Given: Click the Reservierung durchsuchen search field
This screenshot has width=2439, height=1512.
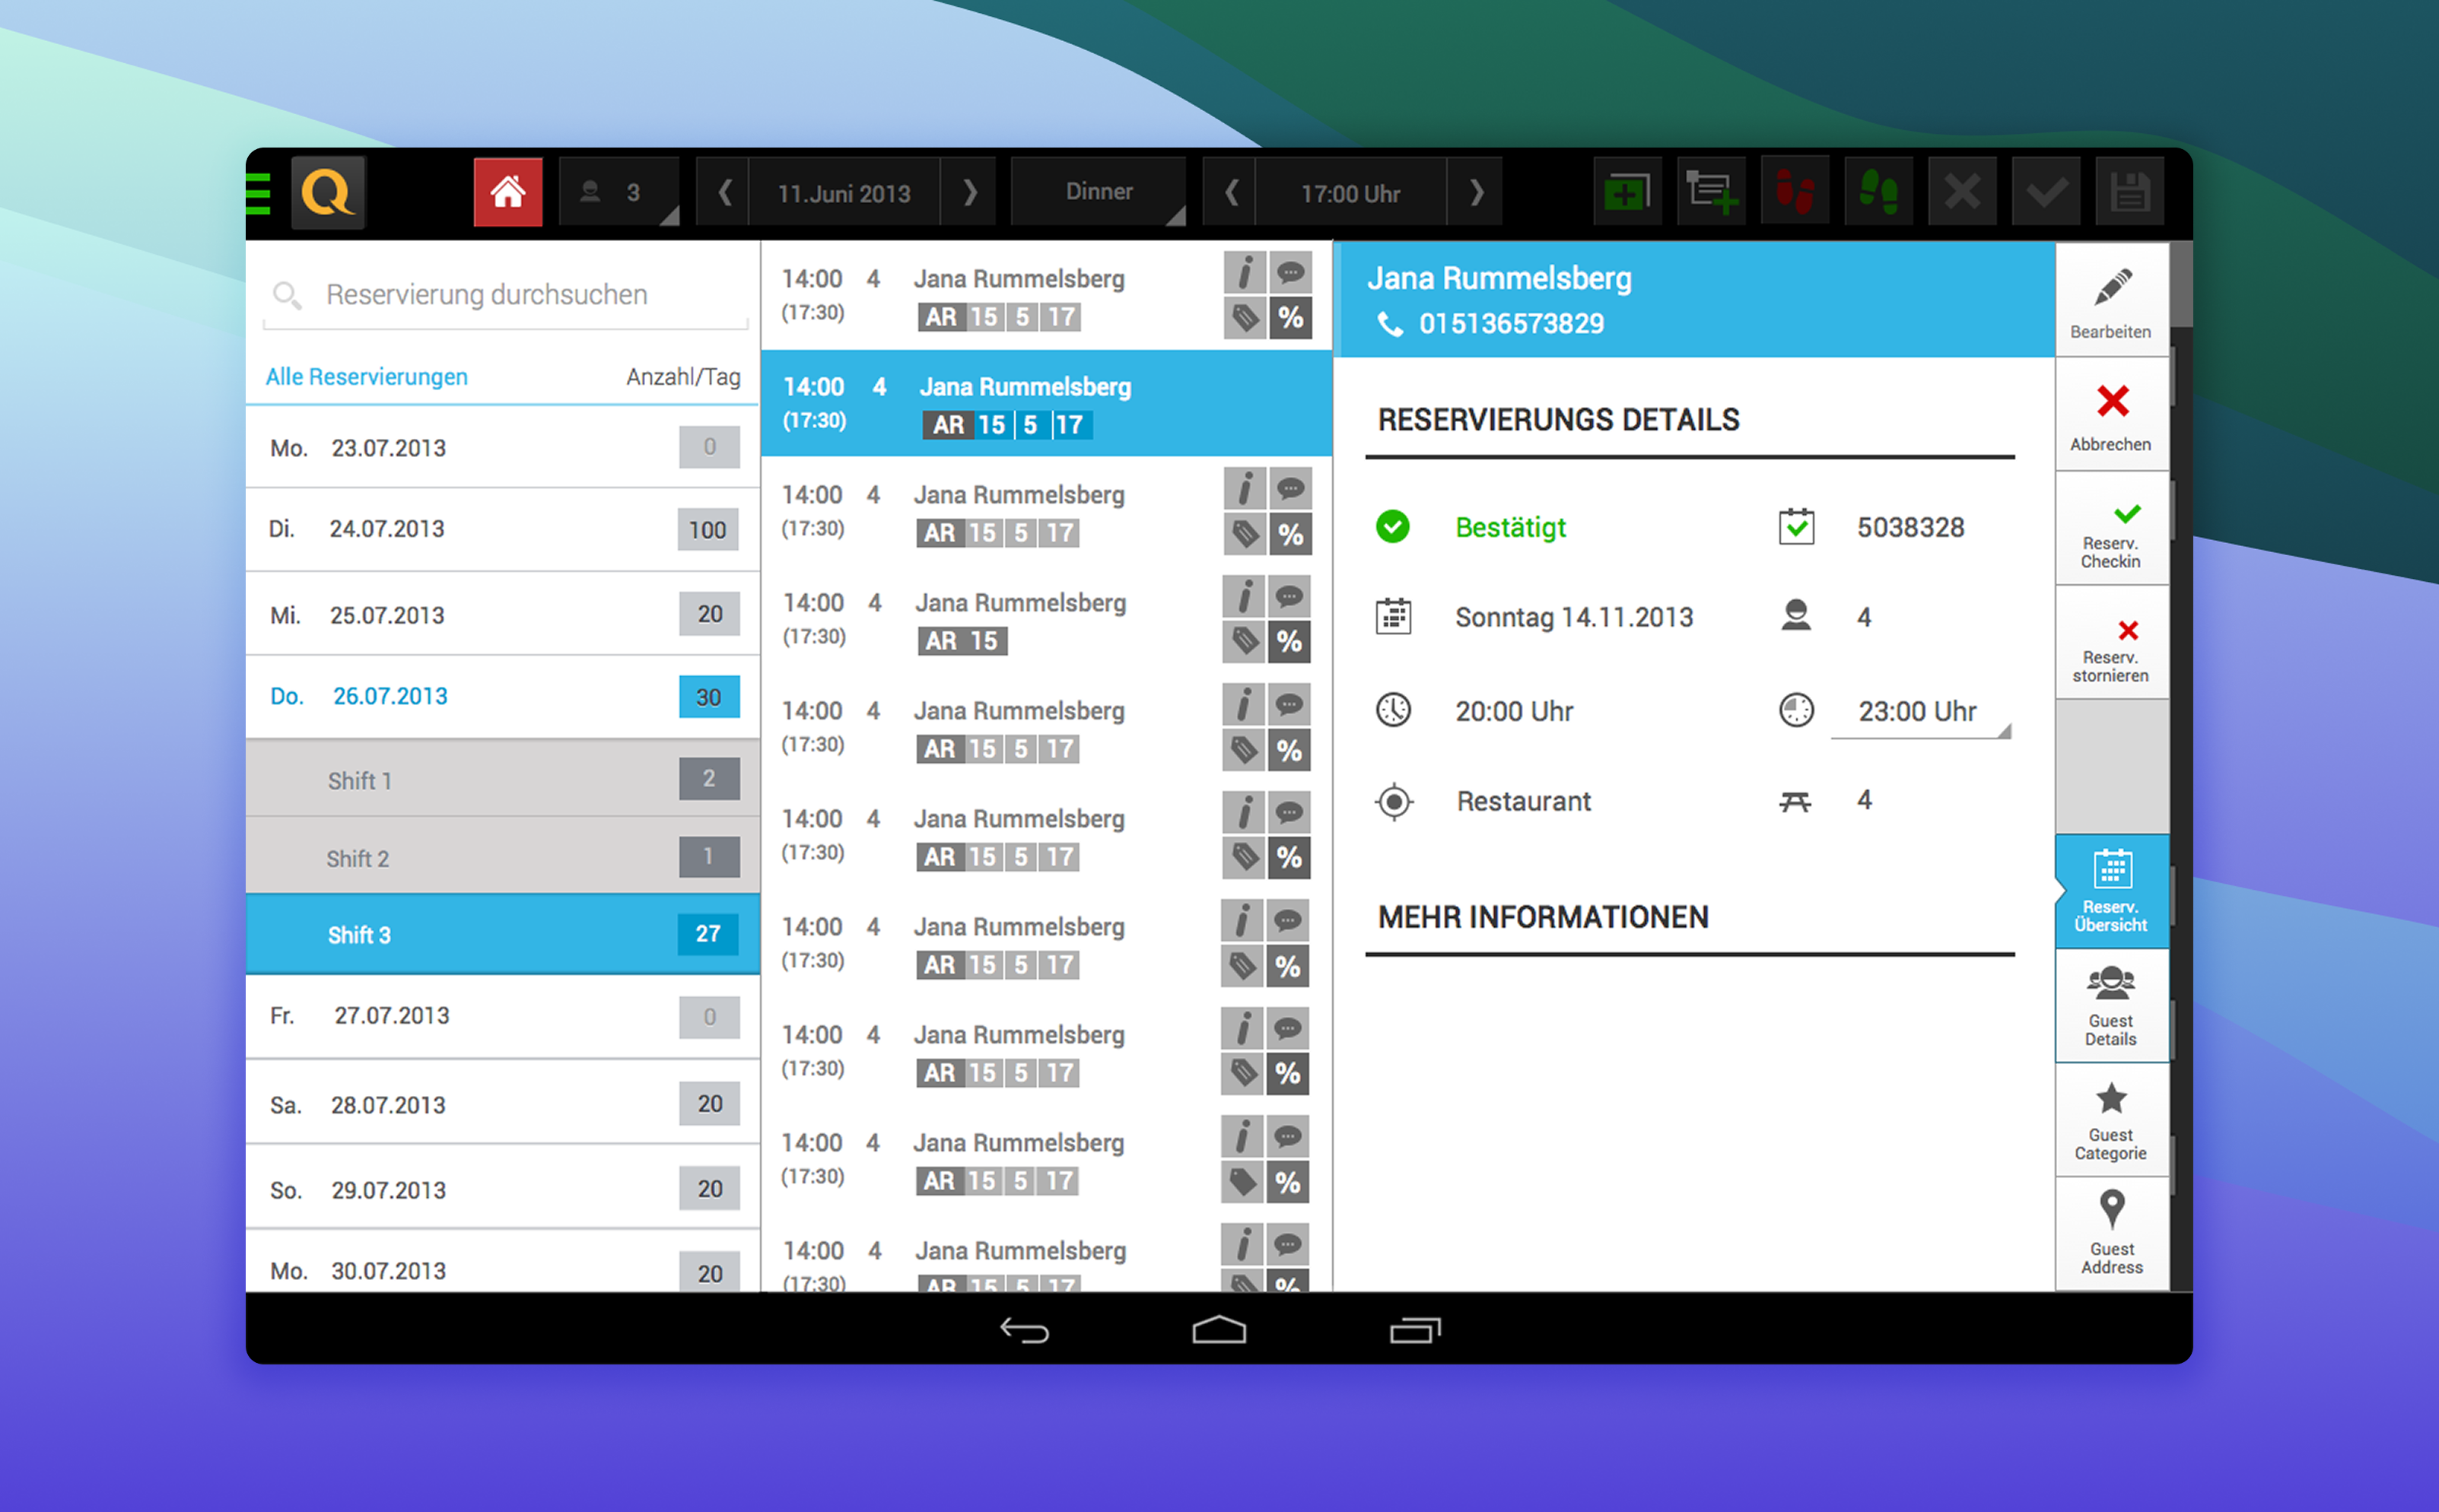Looking at the screenshot, I should [506, 295].
